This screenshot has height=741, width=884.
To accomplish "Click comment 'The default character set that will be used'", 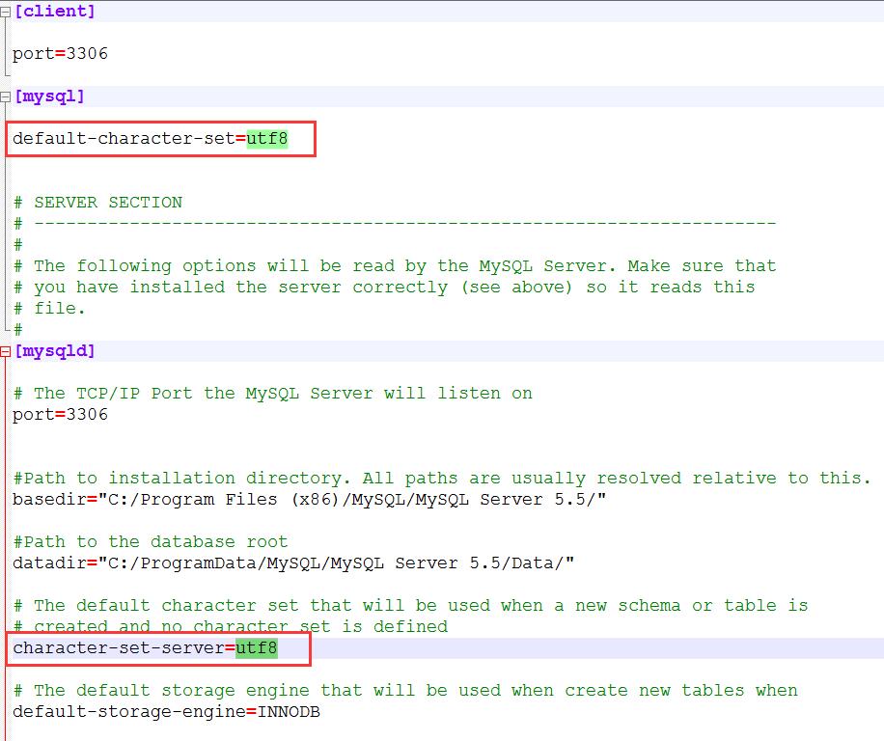I will coord(410,606).
